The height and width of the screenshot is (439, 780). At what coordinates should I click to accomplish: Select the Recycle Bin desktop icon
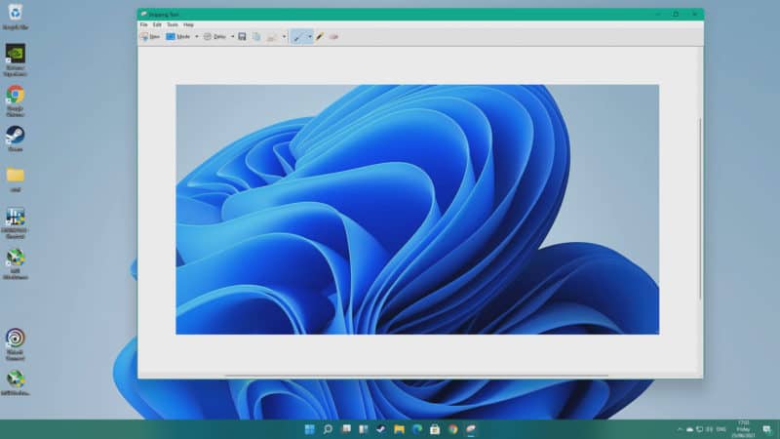coord(16,17)
